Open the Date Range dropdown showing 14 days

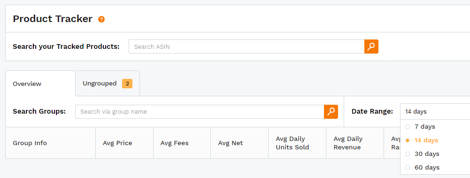pos(435,111)
